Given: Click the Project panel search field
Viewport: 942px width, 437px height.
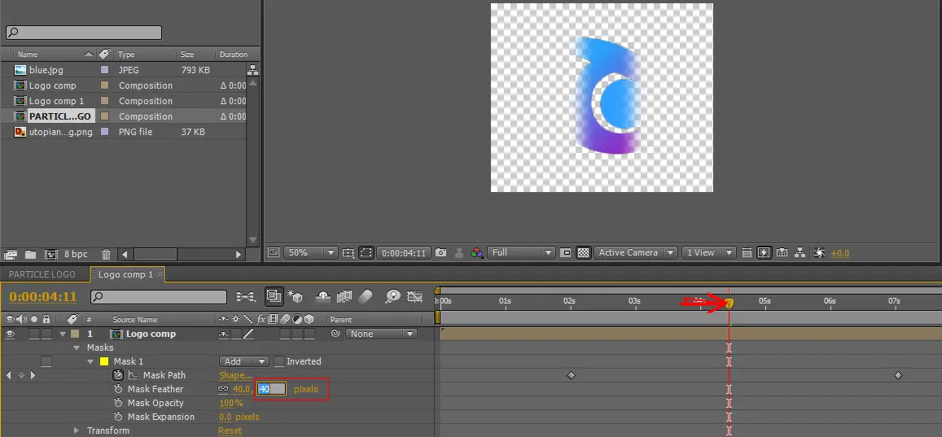Looking at the screenshot, I should point(84,33).
